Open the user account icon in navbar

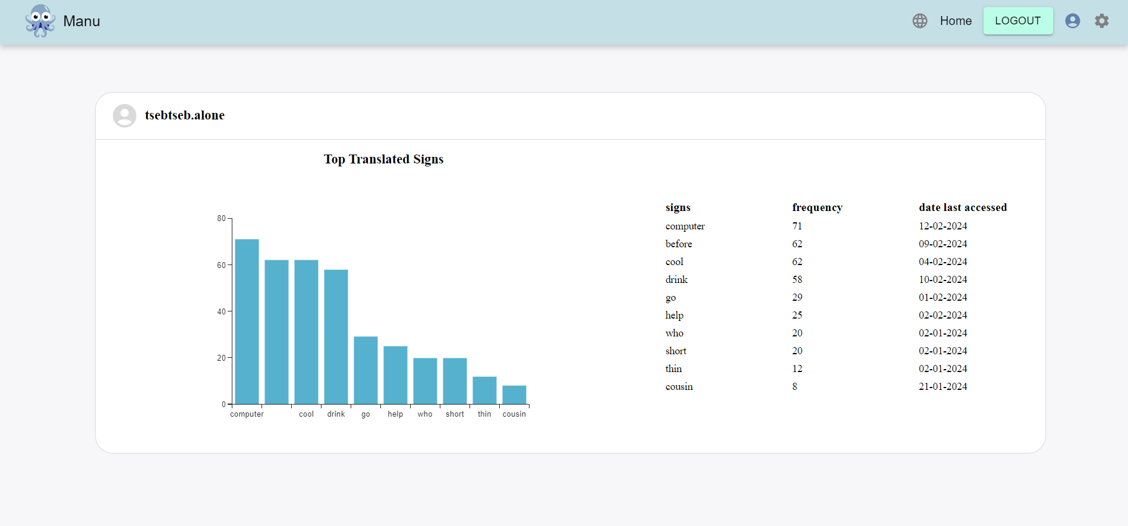point(1072,21)
